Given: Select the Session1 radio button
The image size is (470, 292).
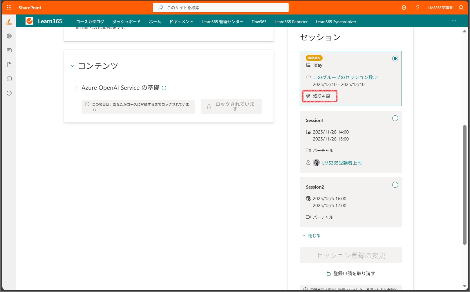Looking at the screenshot, I should 395,118.
